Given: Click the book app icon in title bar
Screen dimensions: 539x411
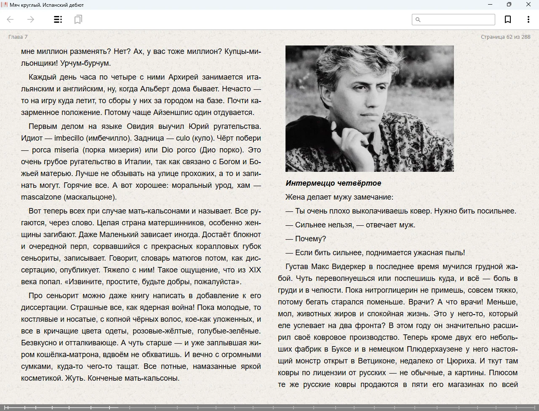Looking at the screenshot, I should pos(4,5).
